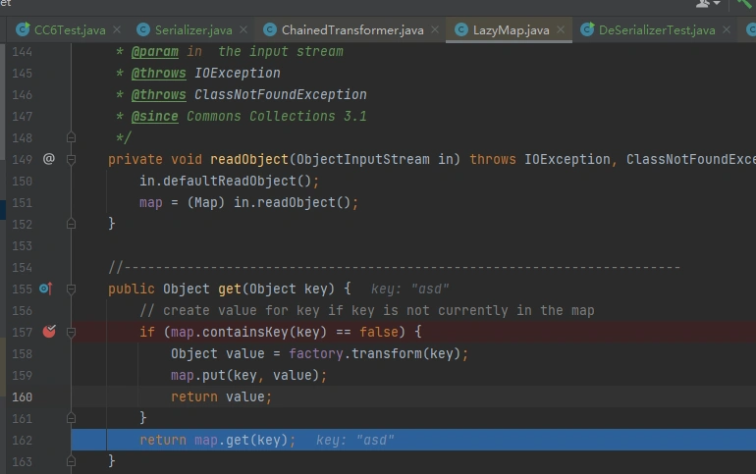The width and height of the screenshot is (756, 474).
Task: Switch to the DeSerializerTest.java tab
Action: pos(656,30)
